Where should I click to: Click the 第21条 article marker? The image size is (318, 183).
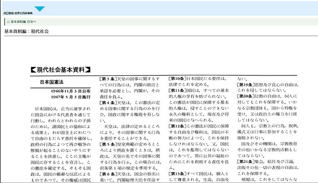pyautogui.click(x=246, y=161)
